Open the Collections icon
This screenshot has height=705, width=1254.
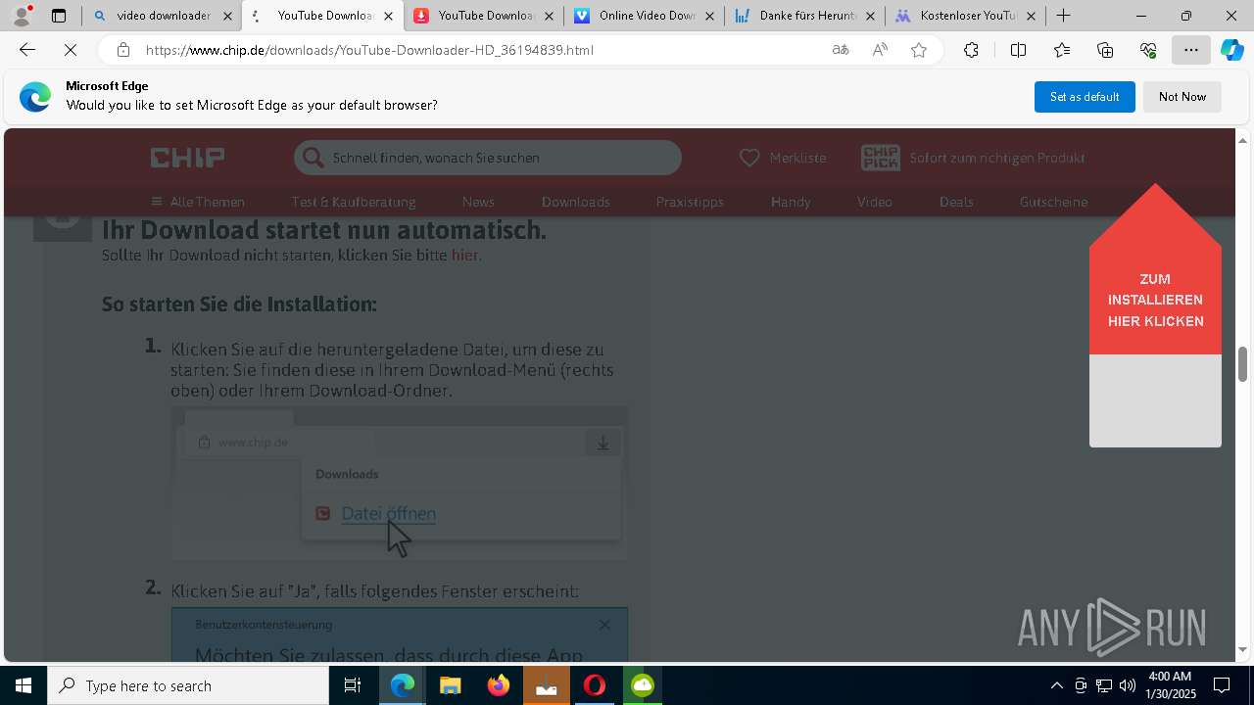pyautogui.click(x=1105, y=50)
